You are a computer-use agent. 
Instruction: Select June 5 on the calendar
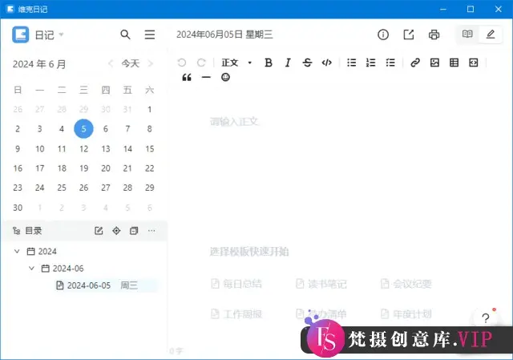click(x=83, y=128)
